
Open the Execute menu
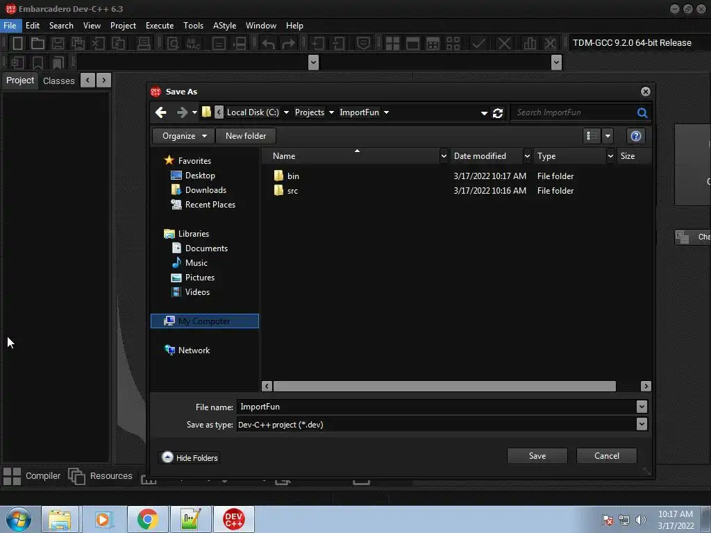(160, 26)
